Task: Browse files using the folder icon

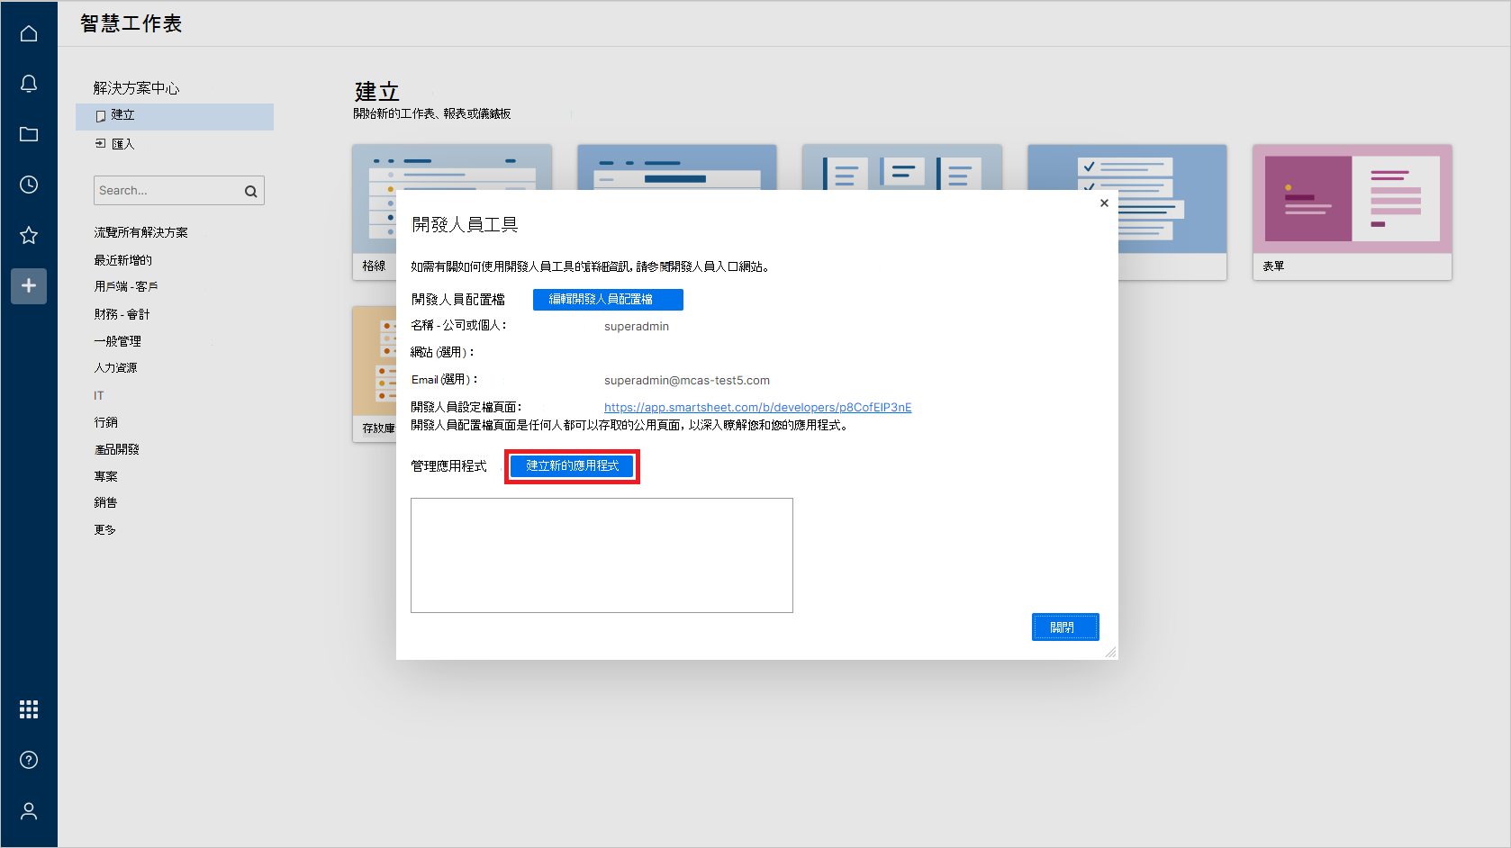Action: [29, 133]
